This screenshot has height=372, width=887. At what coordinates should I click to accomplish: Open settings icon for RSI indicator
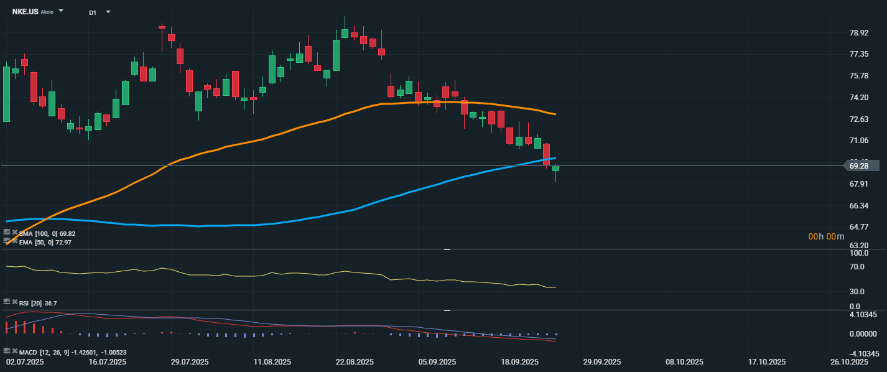pos(7,302)
